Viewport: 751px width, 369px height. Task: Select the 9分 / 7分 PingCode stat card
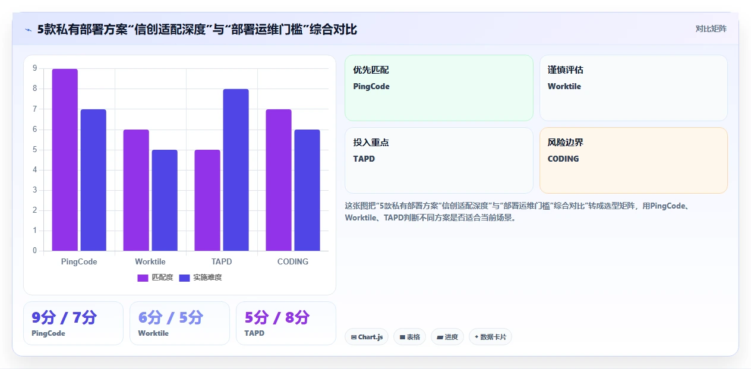(x=73, y=323)
